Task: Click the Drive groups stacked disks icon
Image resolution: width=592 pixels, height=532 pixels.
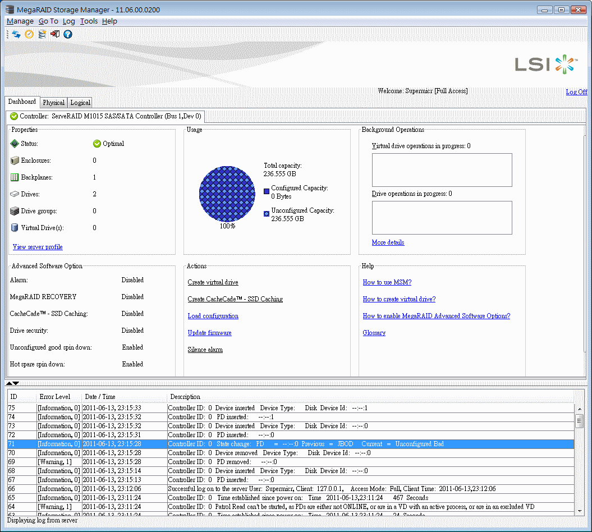Action: pos(15,210)
